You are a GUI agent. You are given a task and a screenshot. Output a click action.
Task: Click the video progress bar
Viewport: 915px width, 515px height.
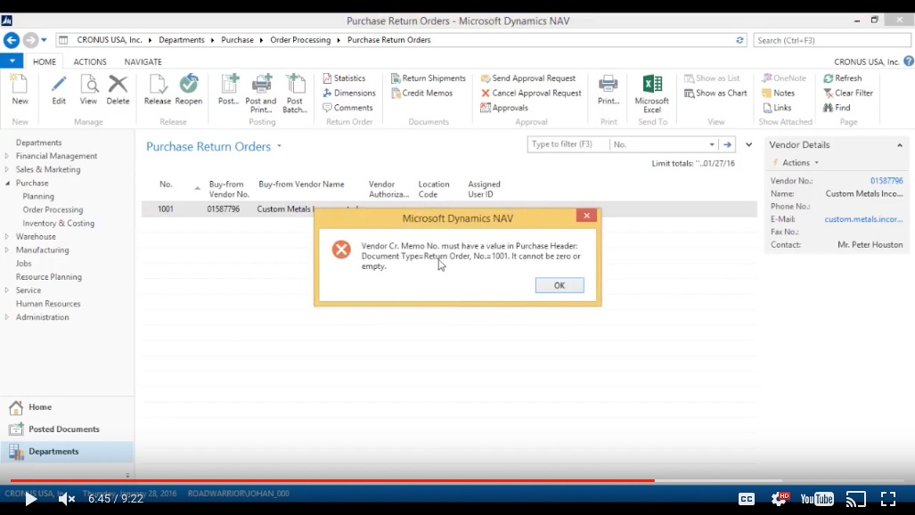(x=458, y=480)
